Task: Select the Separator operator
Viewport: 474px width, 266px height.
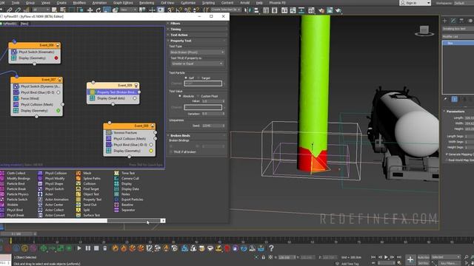Action: 125,210
